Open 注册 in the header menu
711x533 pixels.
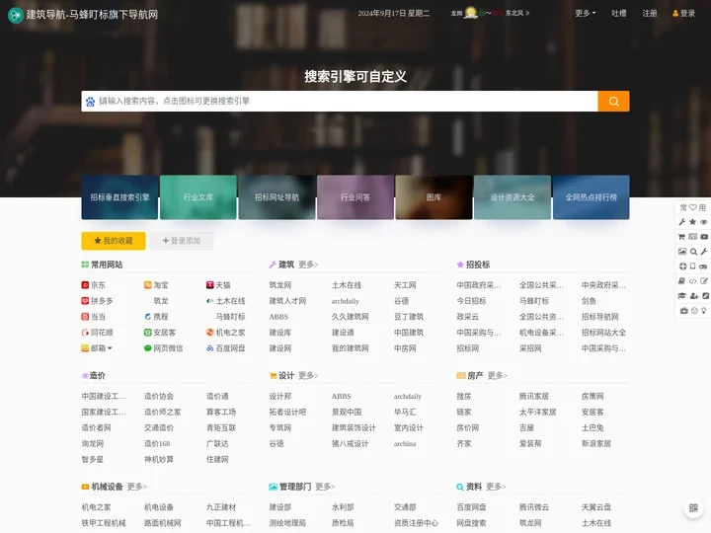(x=650, y=13)
